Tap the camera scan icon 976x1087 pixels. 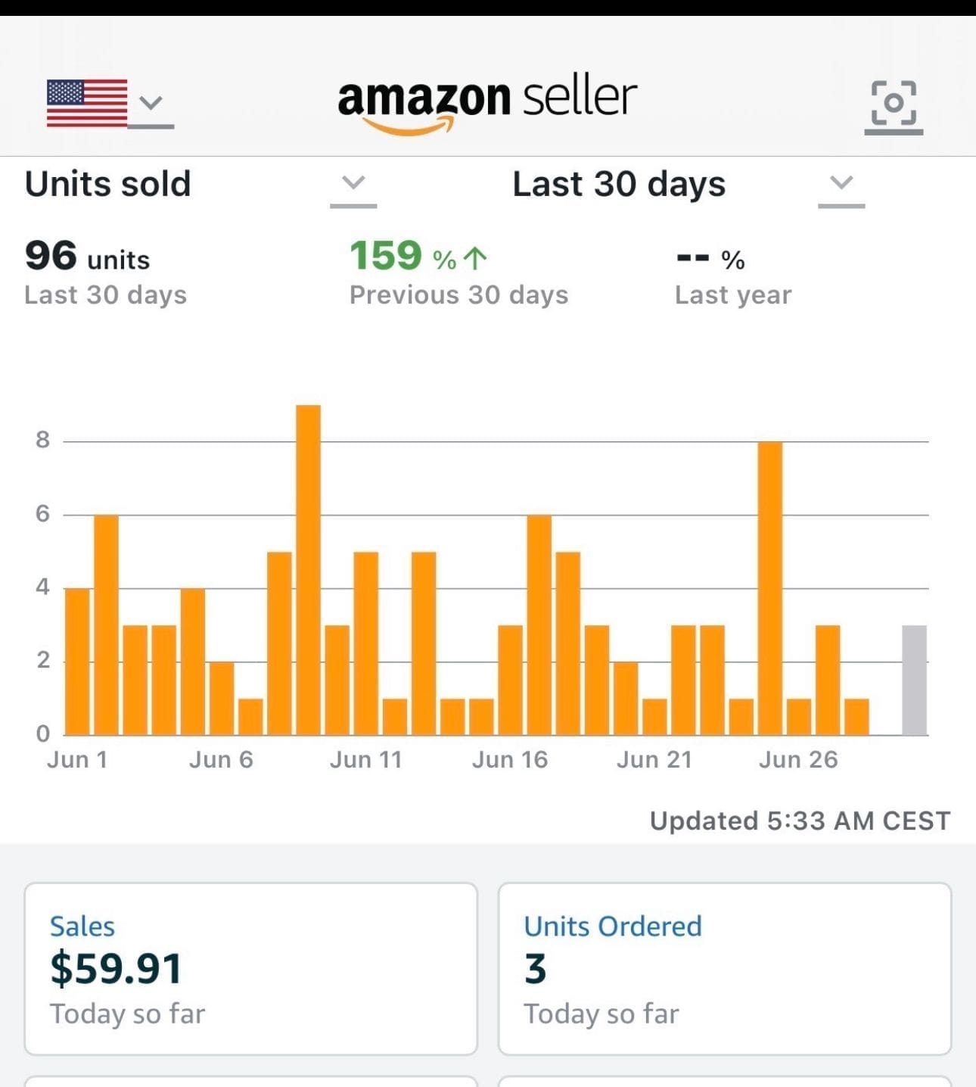894,104
